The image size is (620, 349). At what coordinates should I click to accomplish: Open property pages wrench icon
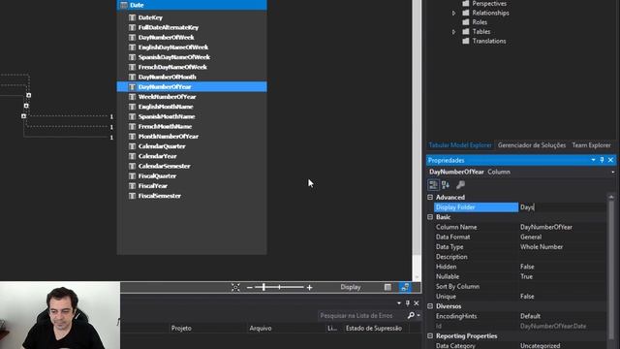[460, 185]
